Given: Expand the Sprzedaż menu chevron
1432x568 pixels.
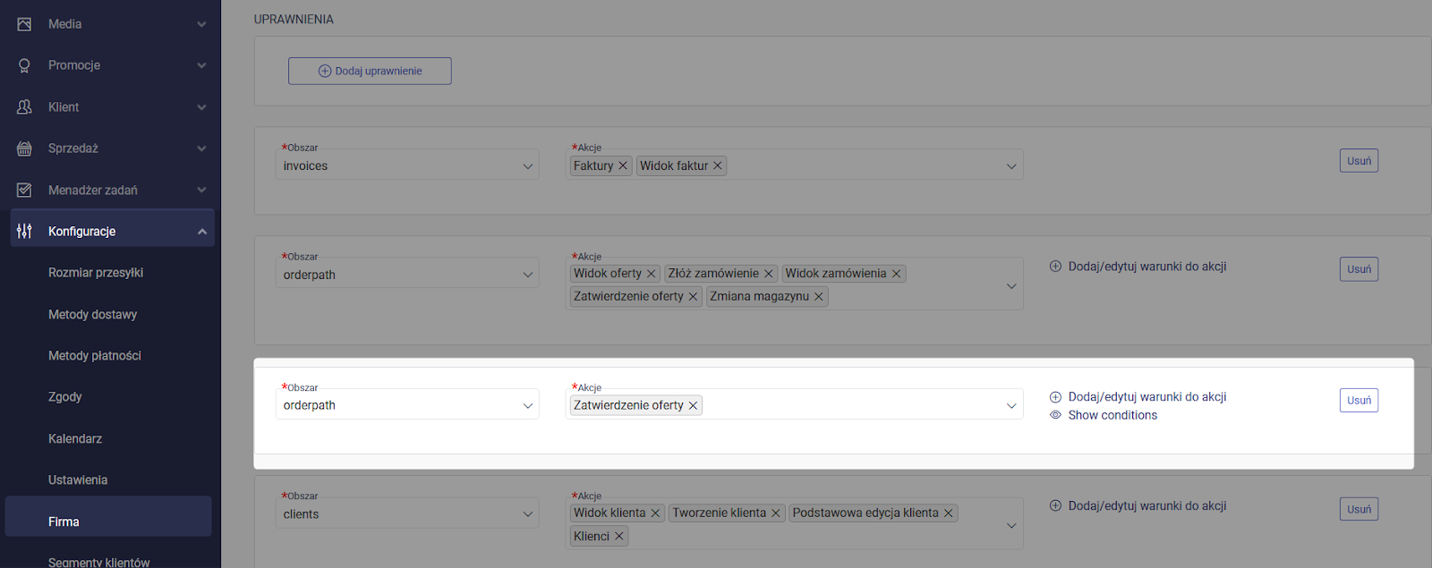Looking at the screenshot, I should (201, 148).
